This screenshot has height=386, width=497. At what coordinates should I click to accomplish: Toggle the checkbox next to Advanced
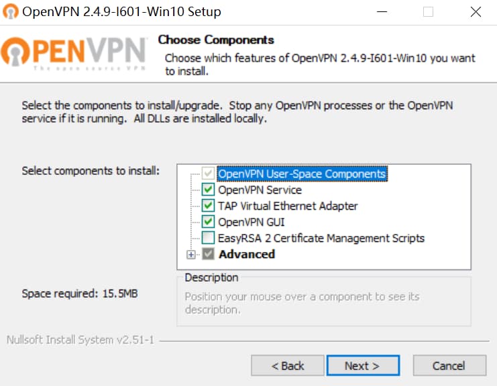(208, 255)
